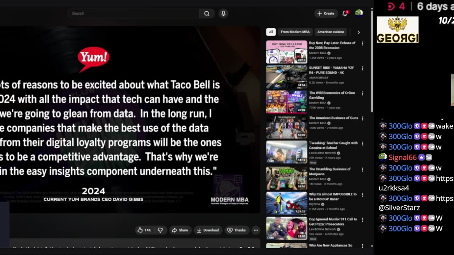Click the Signal66 username in chat
This screenshot has height=255, width=454.
403,157
